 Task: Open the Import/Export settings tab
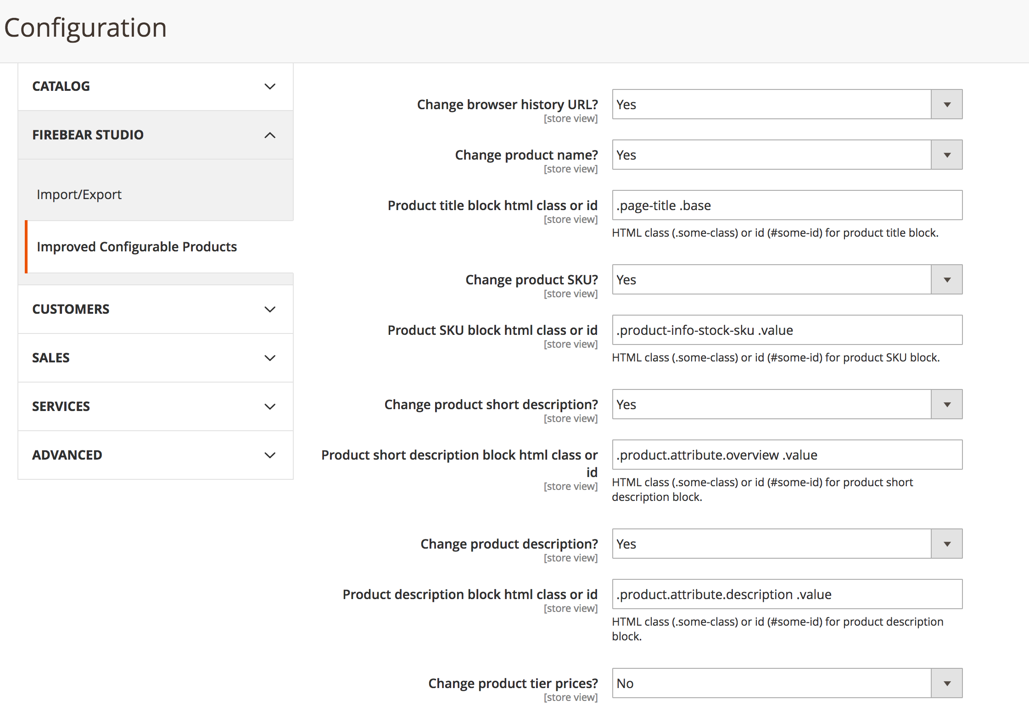79,194
